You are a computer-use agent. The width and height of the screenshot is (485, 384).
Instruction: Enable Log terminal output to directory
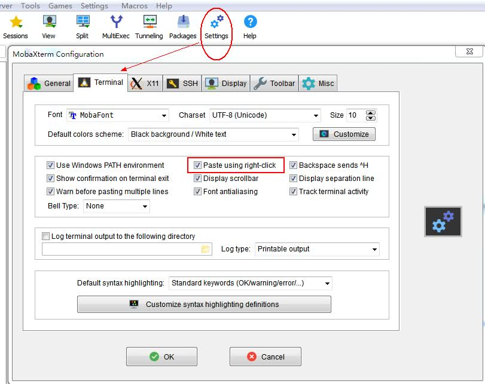[x=45, y=236]
